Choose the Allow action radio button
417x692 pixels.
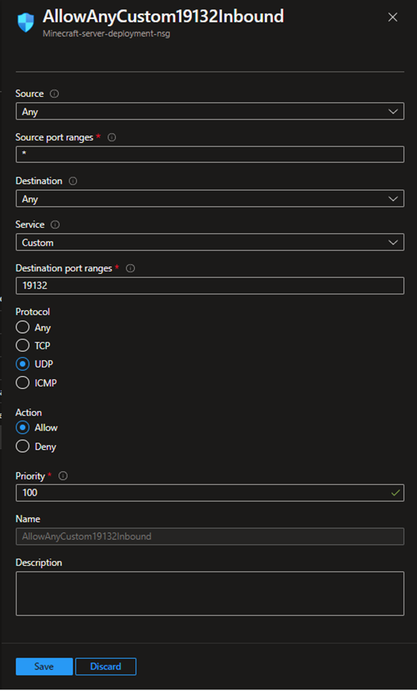coord(22,427)
